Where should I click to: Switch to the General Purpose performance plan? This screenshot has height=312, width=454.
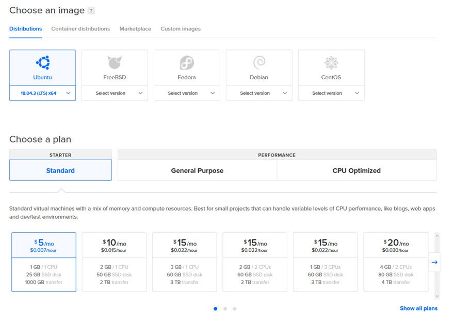coord(197,170)
